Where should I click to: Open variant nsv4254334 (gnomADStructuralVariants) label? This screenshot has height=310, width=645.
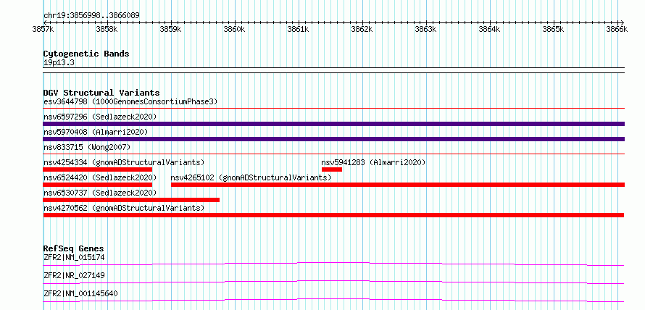[124, 162]
